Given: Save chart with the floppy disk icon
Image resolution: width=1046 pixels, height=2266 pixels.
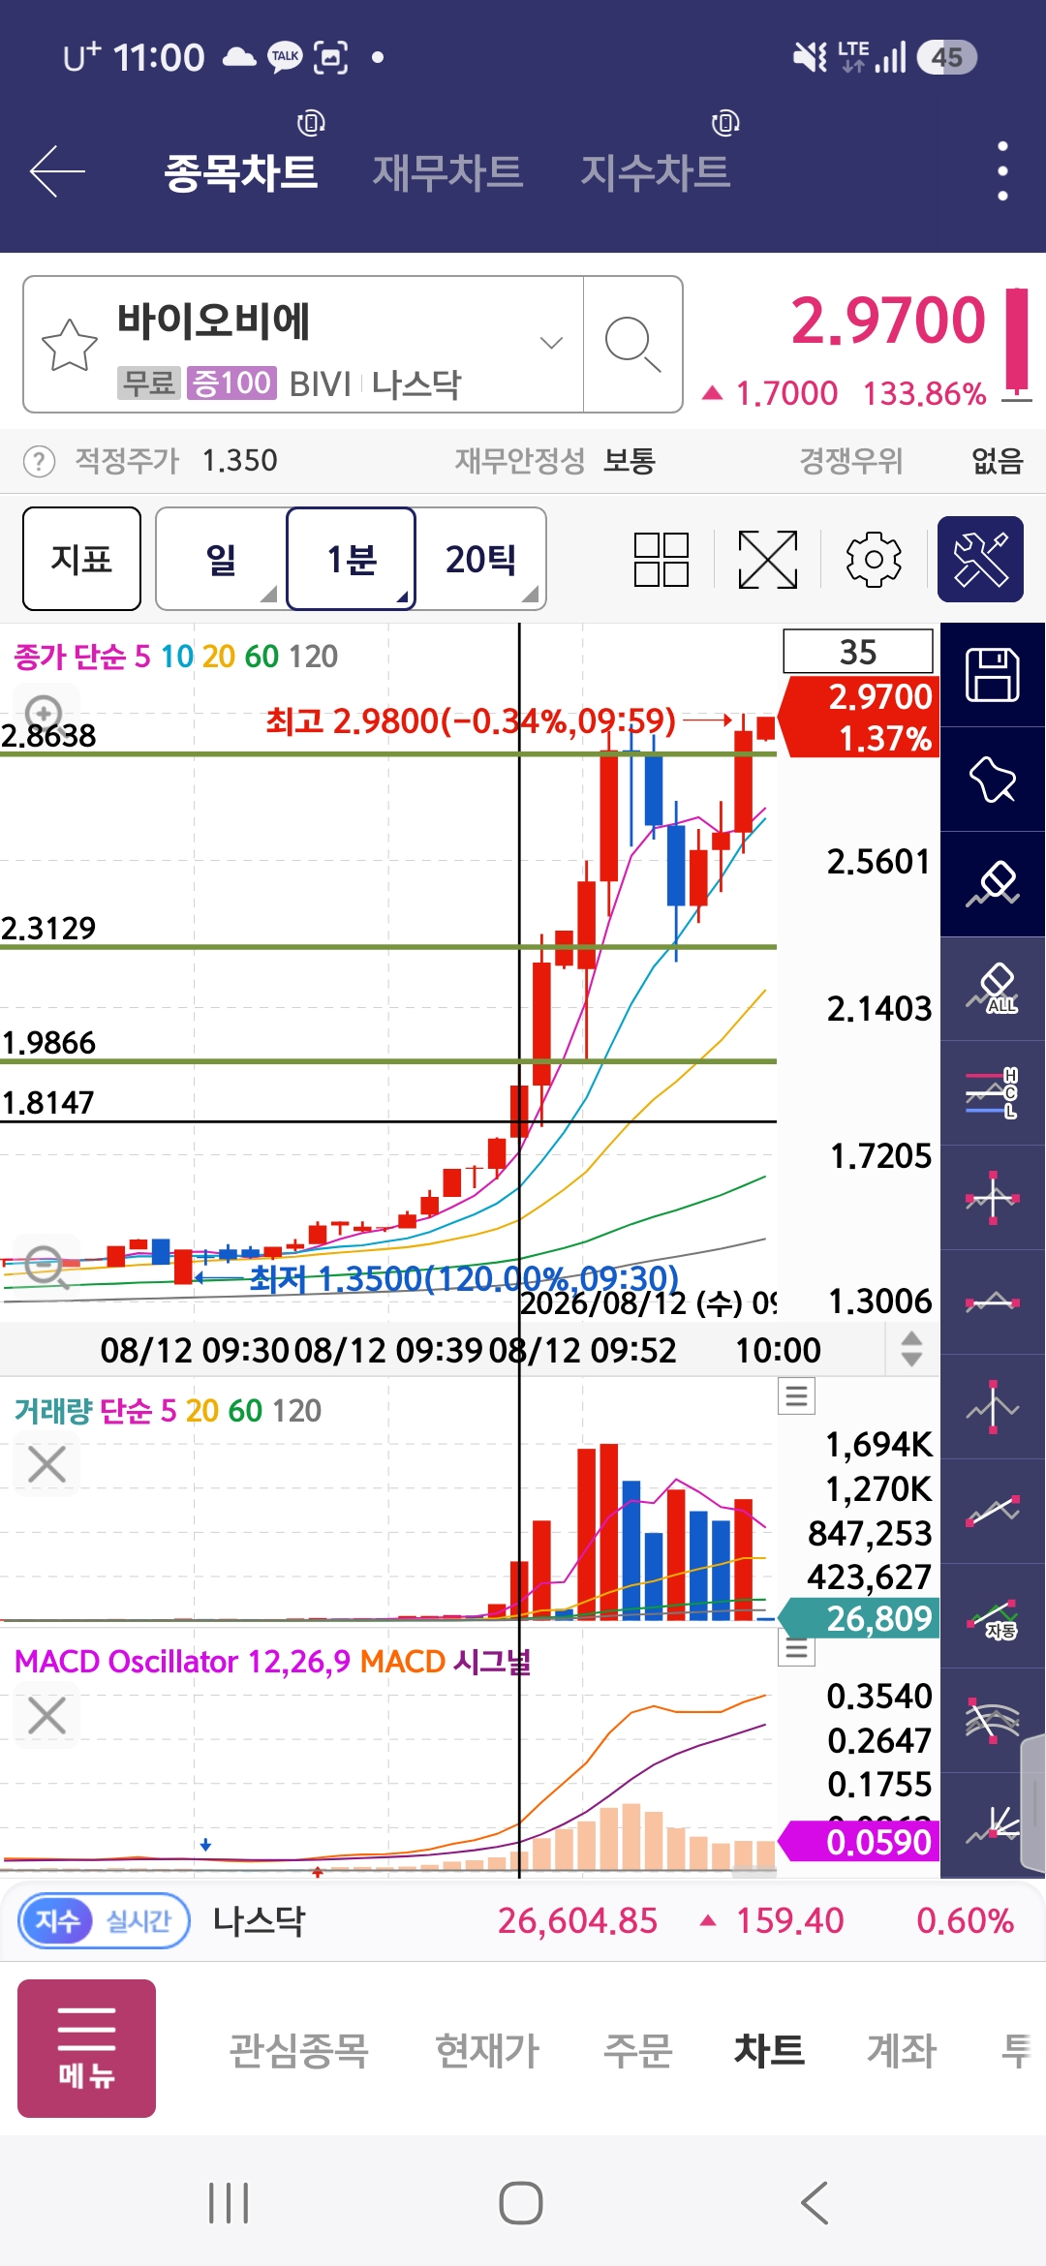Looking at the screenshot, I should click(993, 675).
